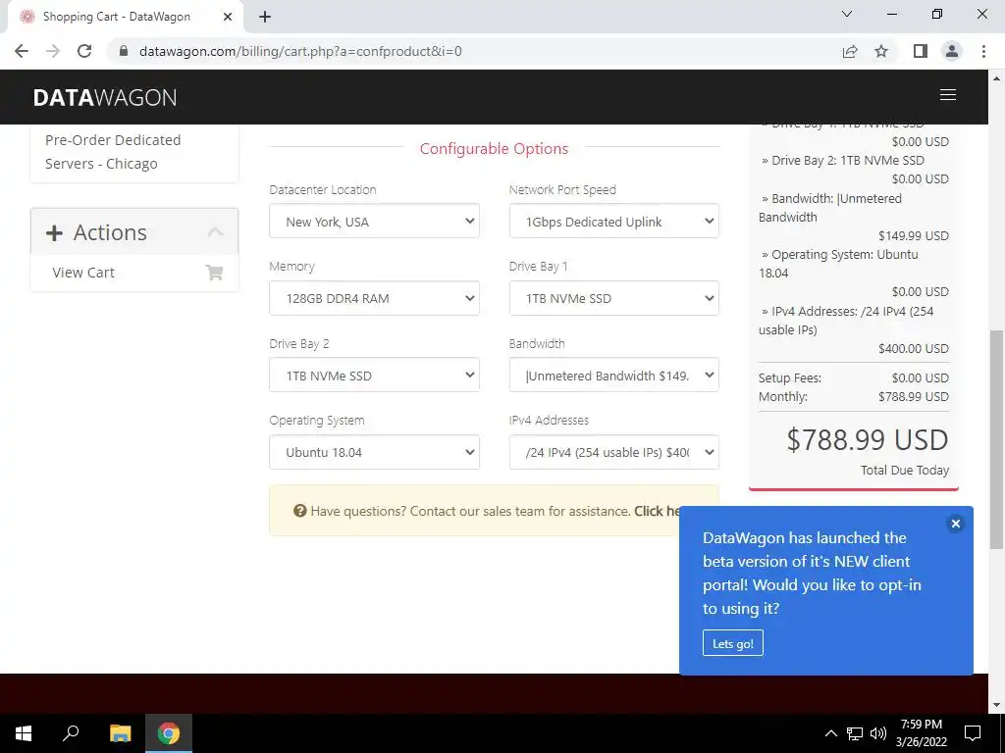Viewport: 1005px width, 753px height.
Task: Open the Chrome profile avatar
Action: [x=952, y=51]
